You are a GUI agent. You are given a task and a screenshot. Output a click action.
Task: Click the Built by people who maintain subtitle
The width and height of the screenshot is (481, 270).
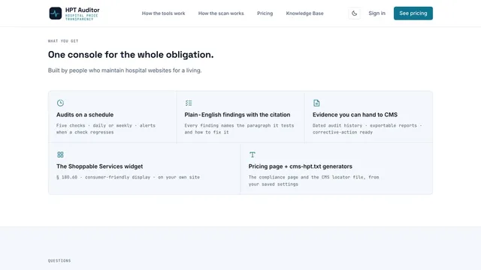(125, 70)
